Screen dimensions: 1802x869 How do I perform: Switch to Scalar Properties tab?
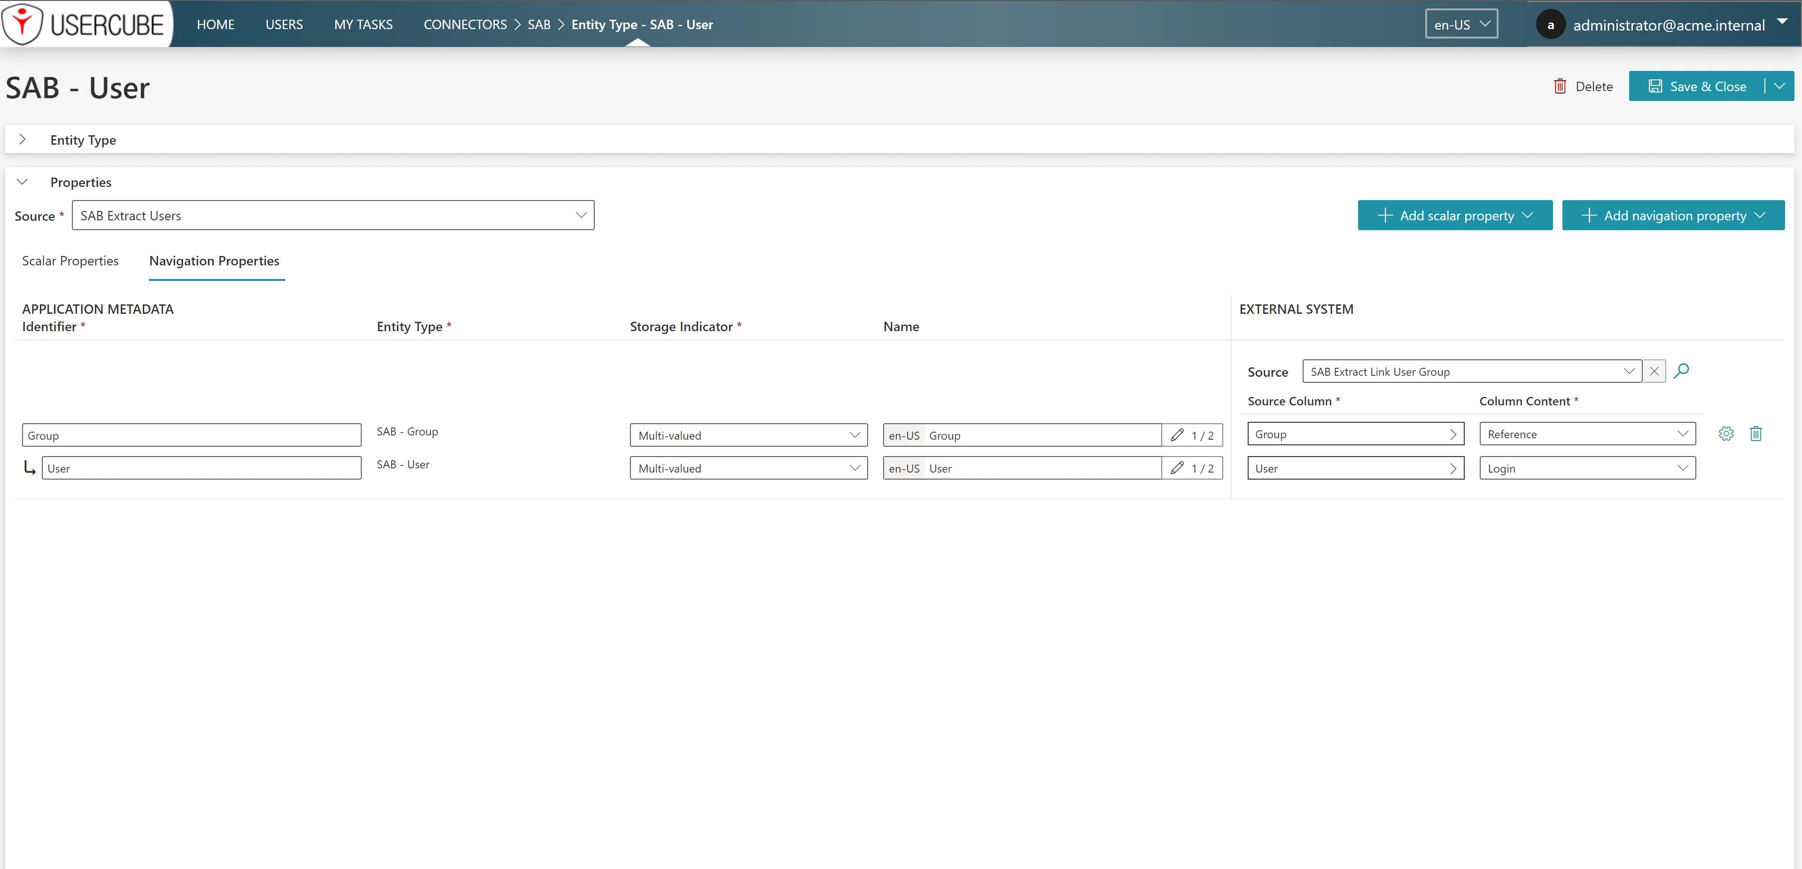pyautogui.click(x=70, y=261)
